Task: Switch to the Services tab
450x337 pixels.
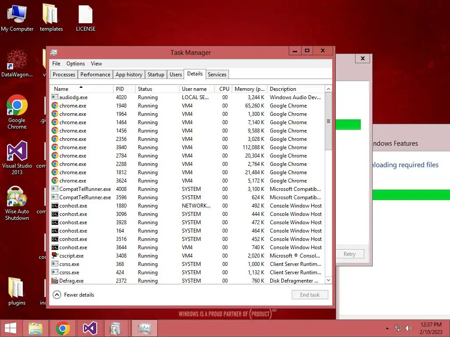Action: 217,75
